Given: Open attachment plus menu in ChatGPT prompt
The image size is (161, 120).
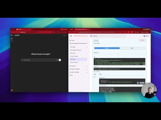Looking at the screenshot, I should (22, 60).
